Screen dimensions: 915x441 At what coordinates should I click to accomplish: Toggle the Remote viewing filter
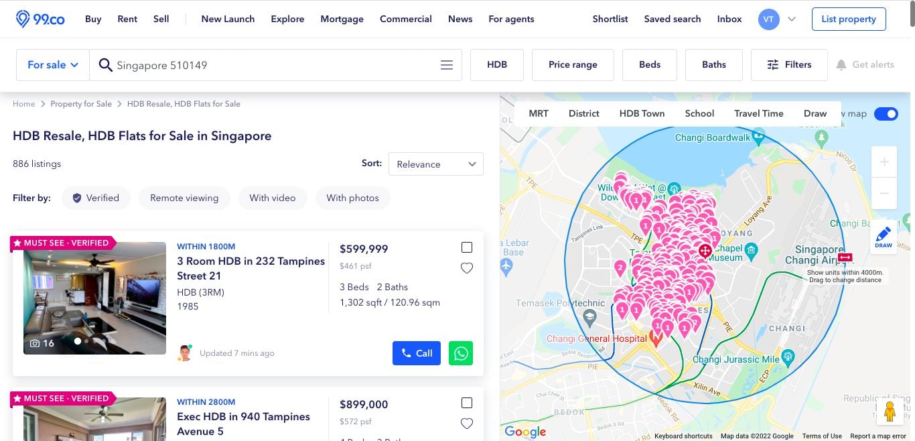[184, 198]
